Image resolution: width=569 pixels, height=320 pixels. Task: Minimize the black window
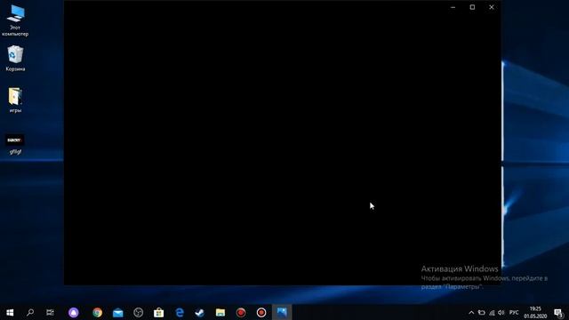pos(453,7)
